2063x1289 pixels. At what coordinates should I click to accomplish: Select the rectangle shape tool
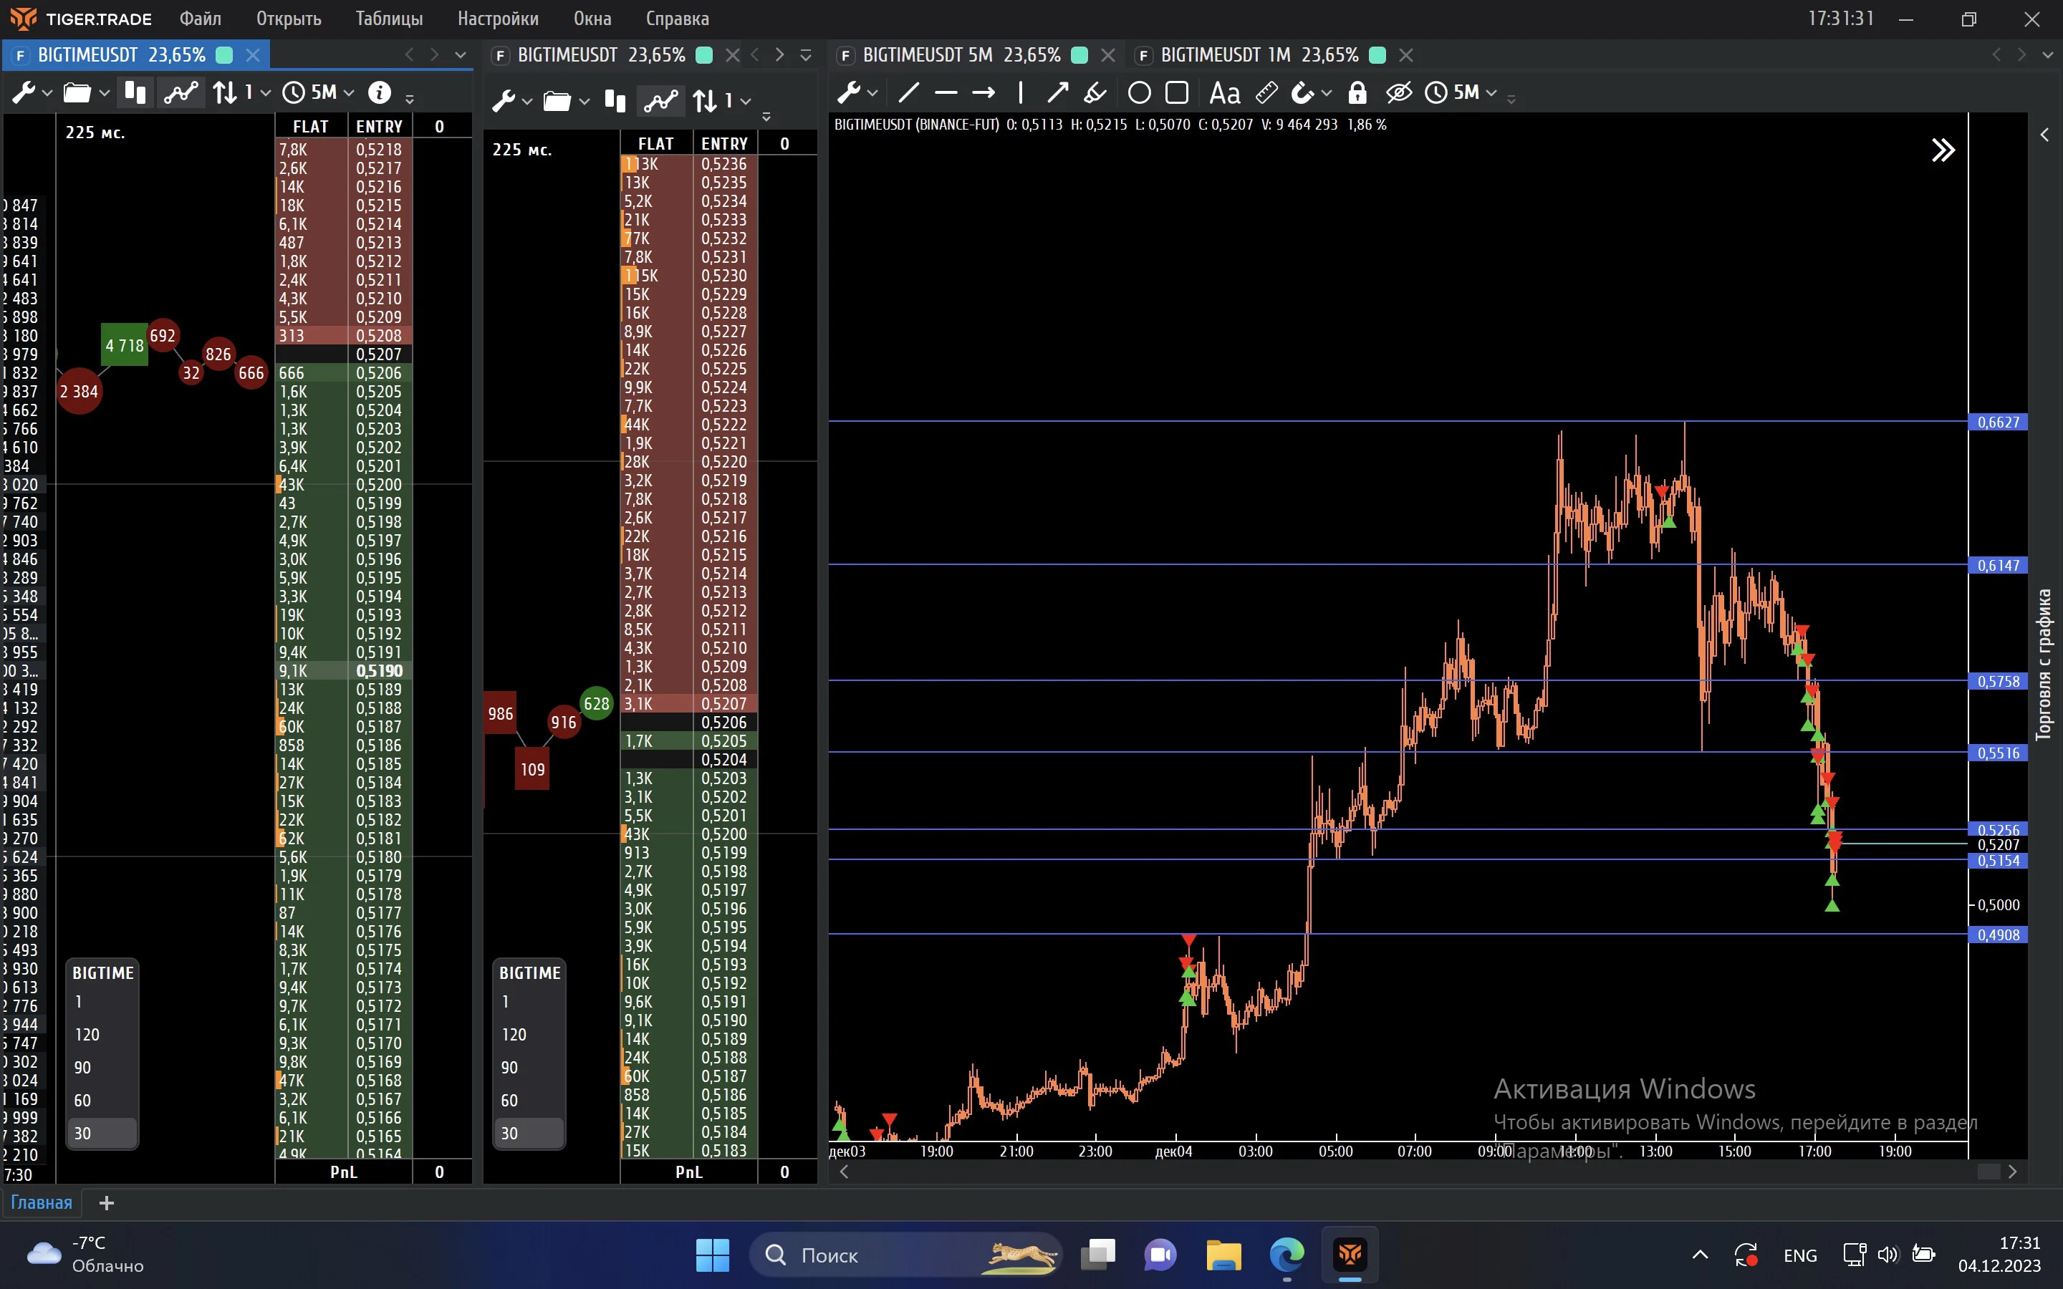point(1176,92)
